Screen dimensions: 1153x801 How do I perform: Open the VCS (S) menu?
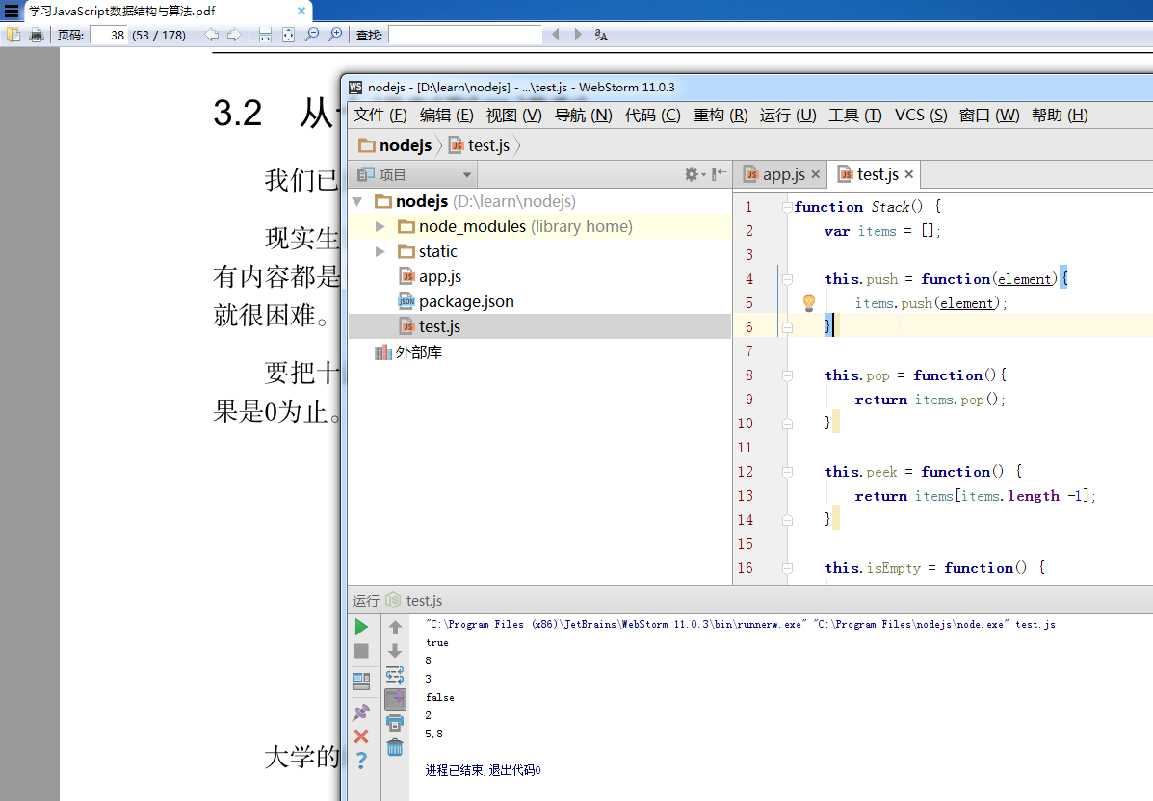click(921, 116)
